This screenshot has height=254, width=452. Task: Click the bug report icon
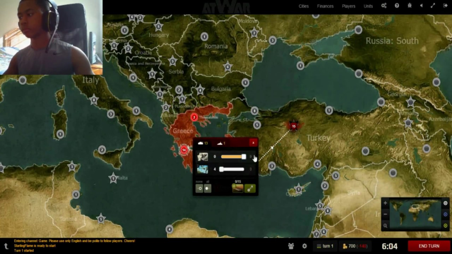[x=410, y=6]
